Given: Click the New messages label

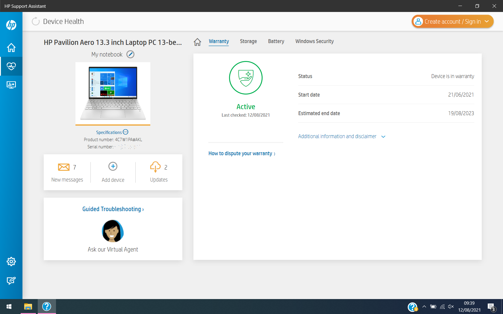Looking at the screenshot, I should [67, 180].
